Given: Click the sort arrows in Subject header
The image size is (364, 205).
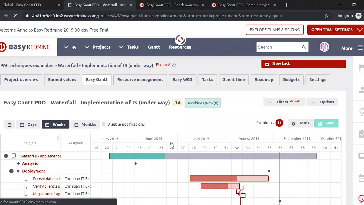Looking at the screenshot, I should pos(58,138).
